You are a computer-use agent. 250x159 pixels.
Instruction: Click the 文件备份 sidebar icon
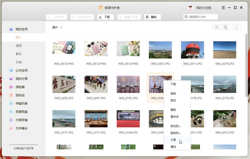pyautogui.click(x=11, y=128)
